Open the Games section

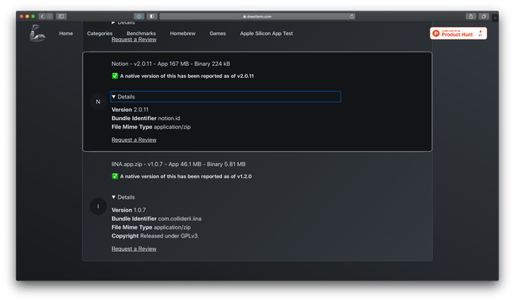pos(217,33)
